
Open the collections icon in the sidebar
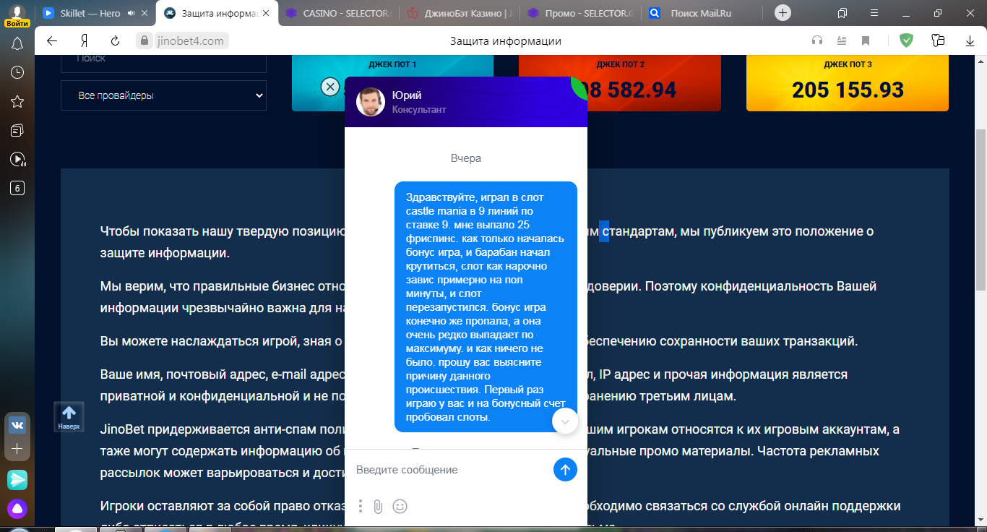tap(17, 130)
